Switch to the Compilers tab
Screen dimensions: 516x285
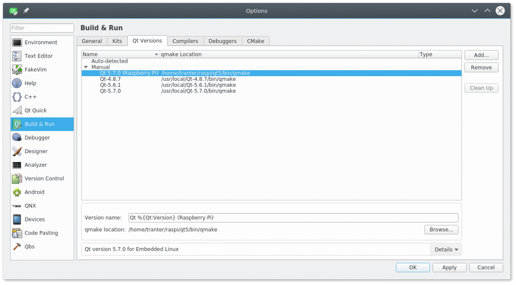185,41
